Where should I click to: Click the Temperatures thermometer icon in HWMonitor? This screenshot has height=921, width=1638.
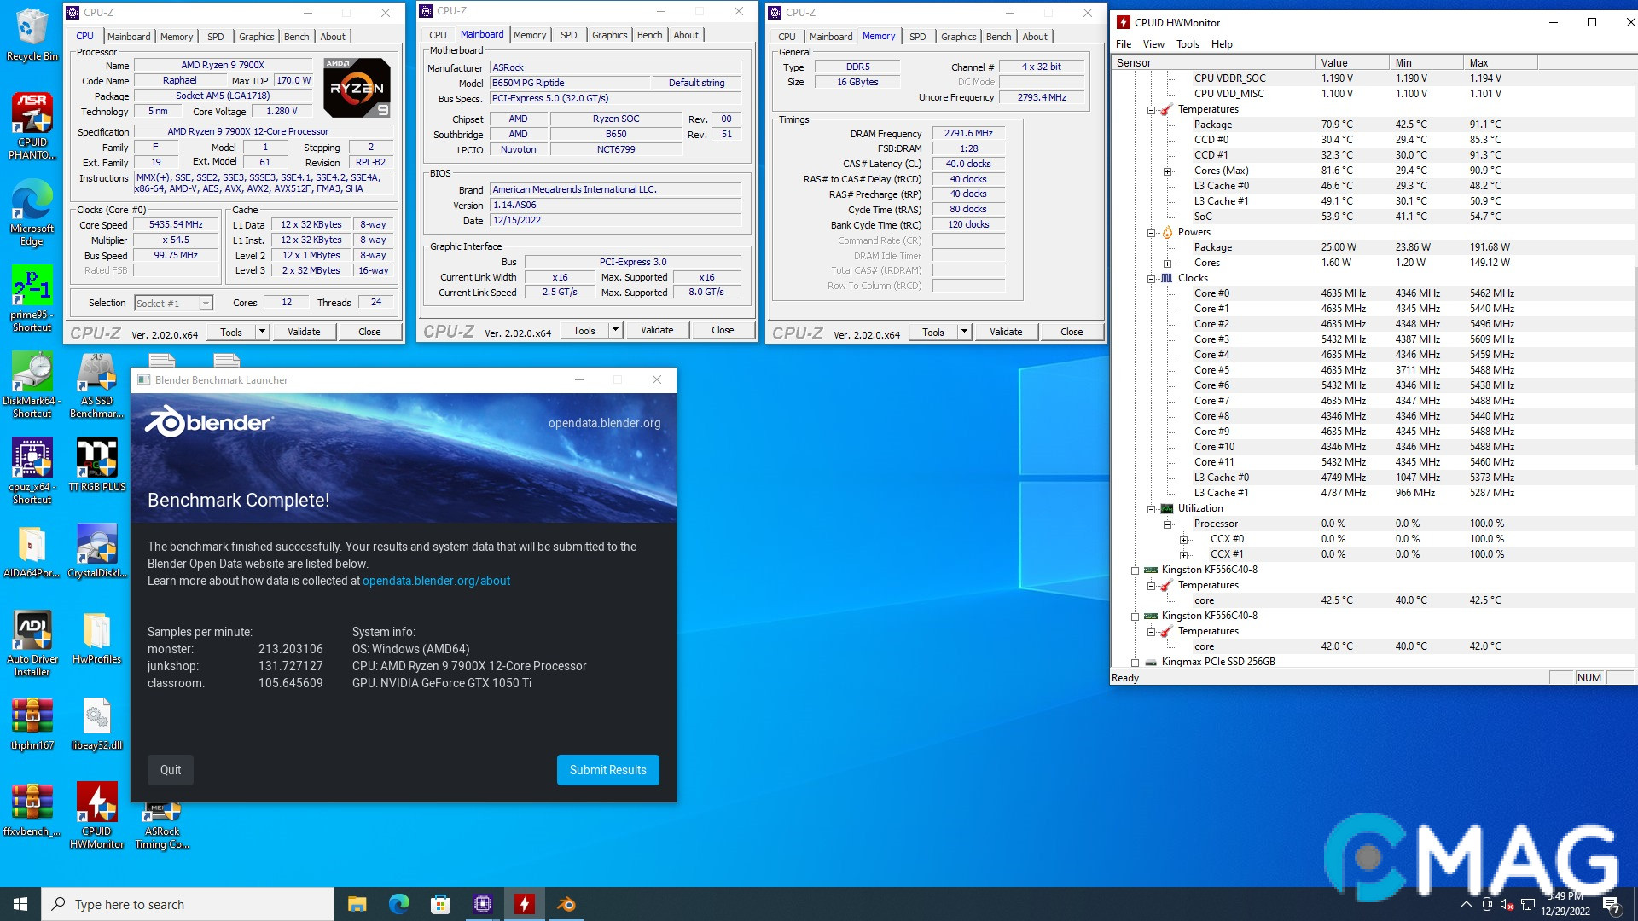(1168, 109)
